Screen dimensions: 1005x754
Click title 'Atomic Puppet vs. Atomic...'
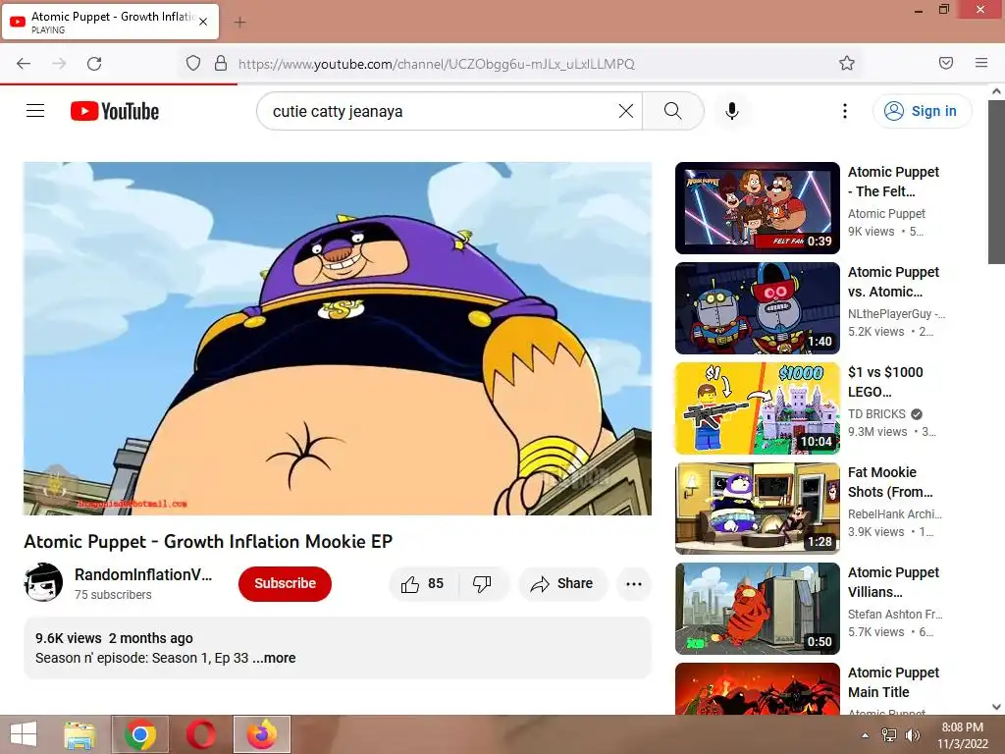tap(893, 282)
